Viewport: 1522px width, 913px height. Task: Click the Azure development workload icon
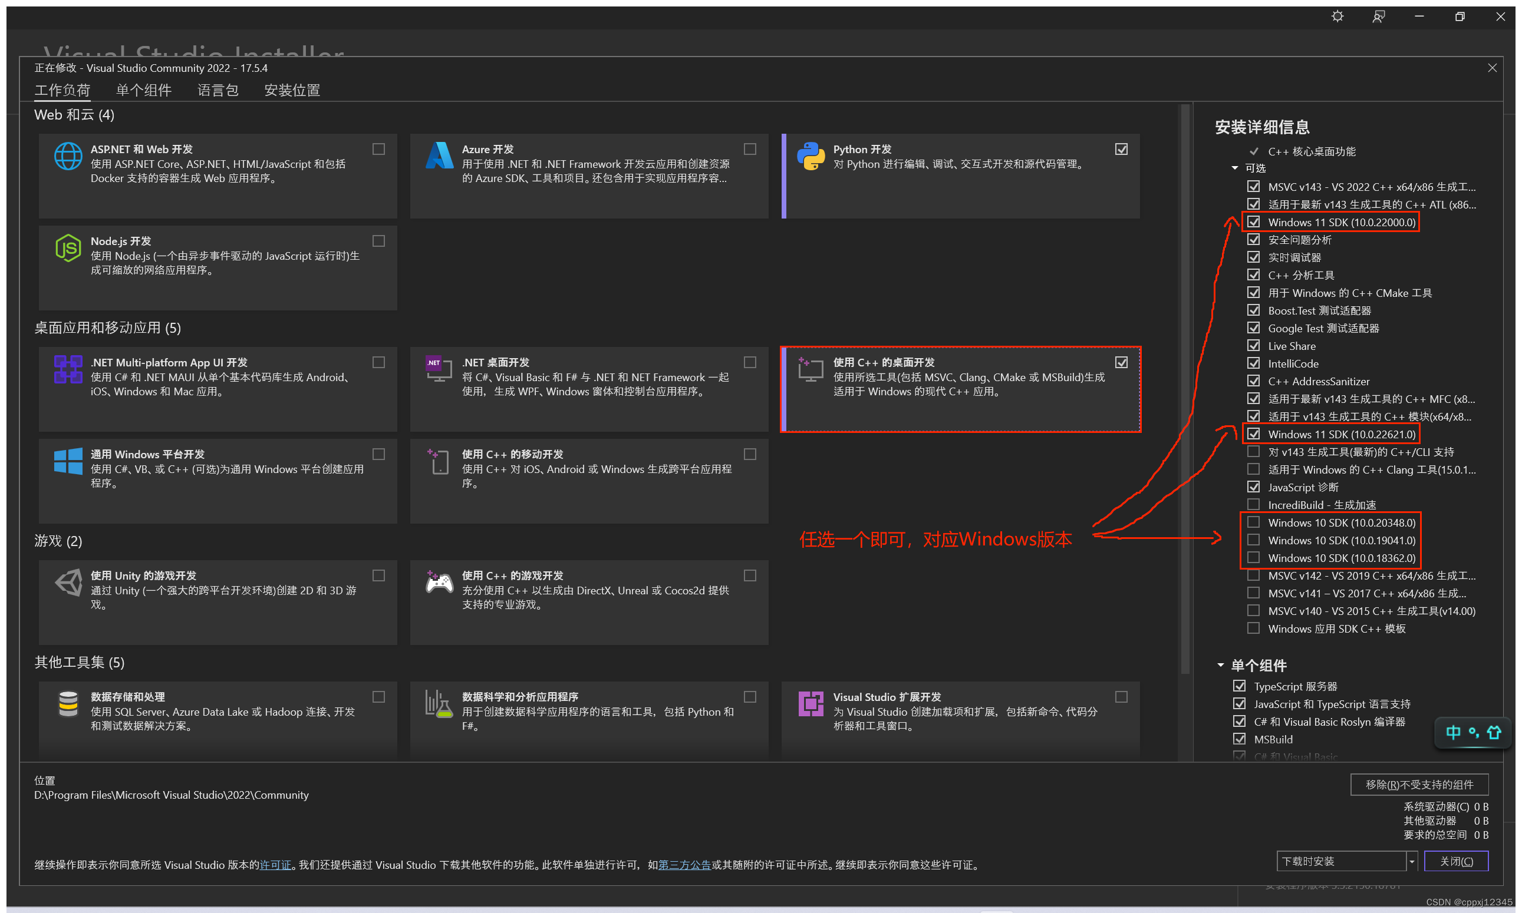(439, 156)
